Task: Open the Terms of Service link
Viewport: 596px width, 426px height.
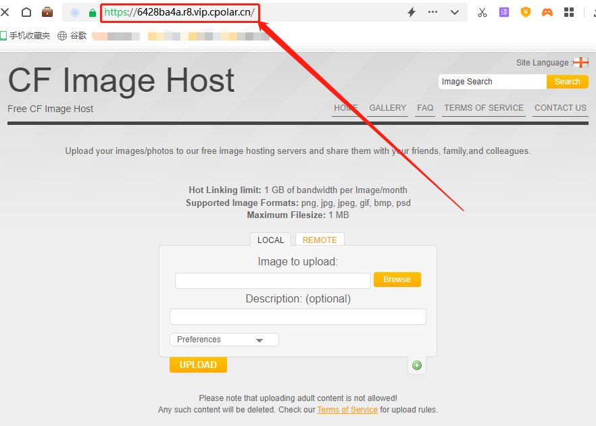Action: click(347, 410)
